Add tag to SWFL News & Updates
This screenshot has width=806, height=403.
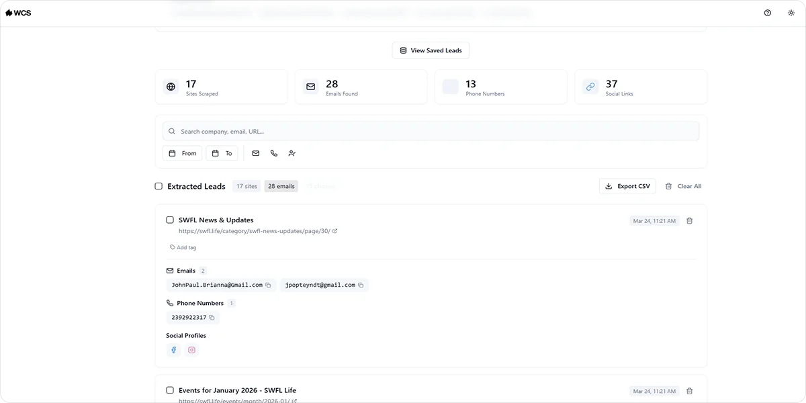click(183, 247)
